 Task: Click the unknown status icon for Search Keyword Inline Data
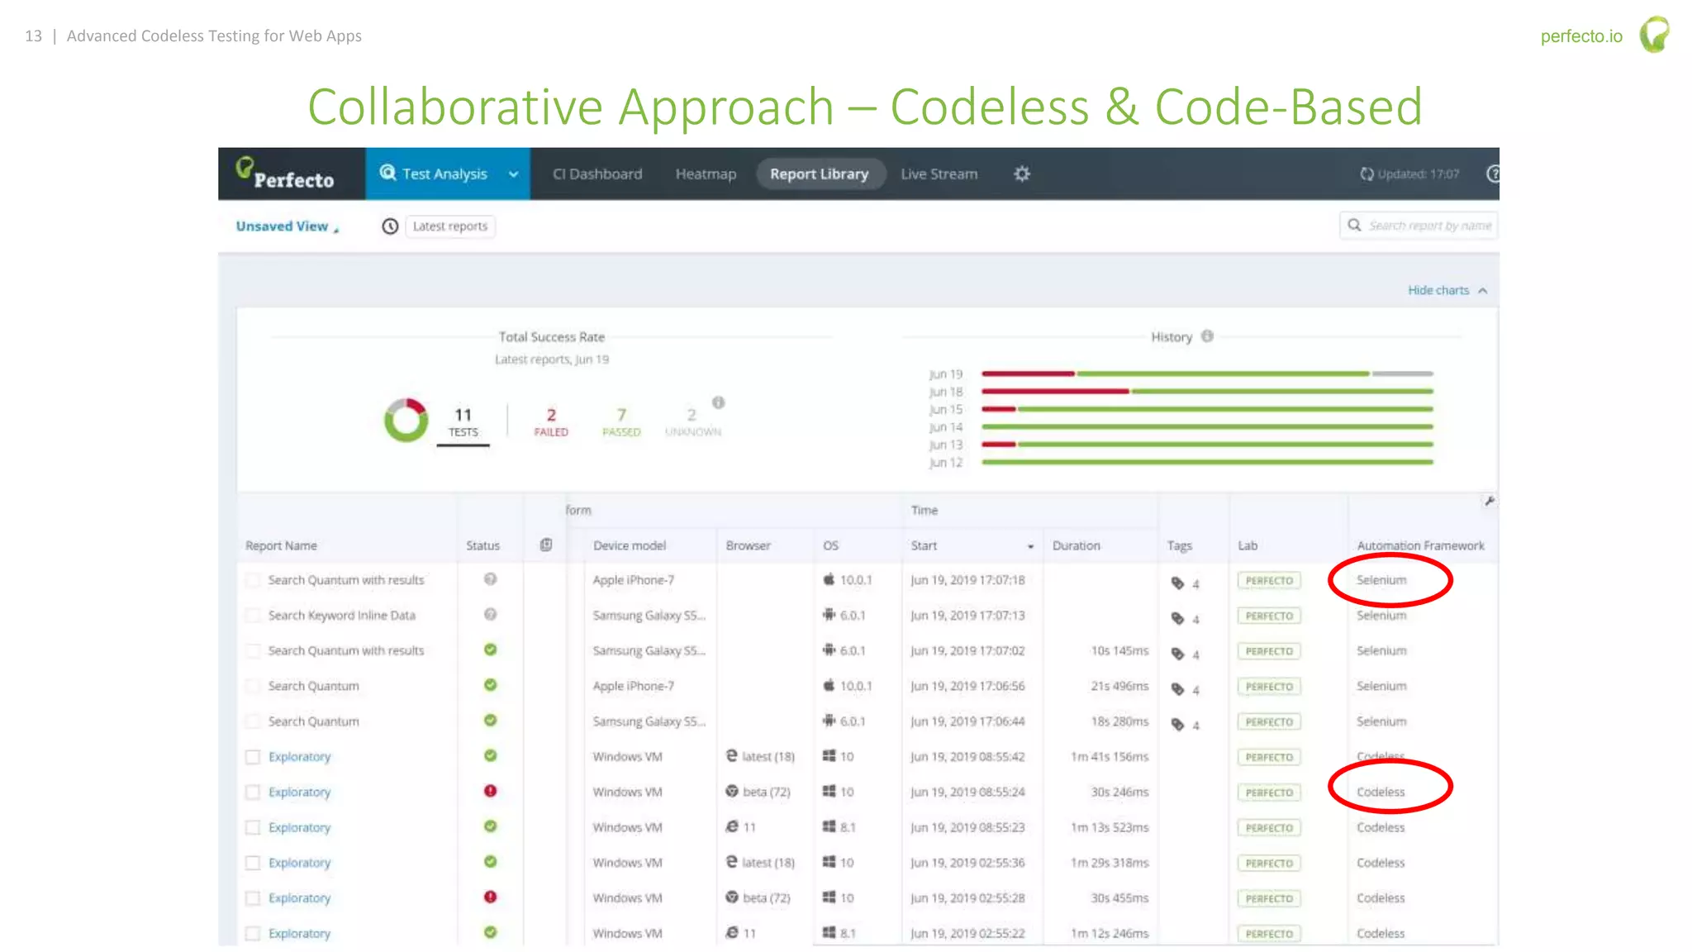tap(490, 614)
